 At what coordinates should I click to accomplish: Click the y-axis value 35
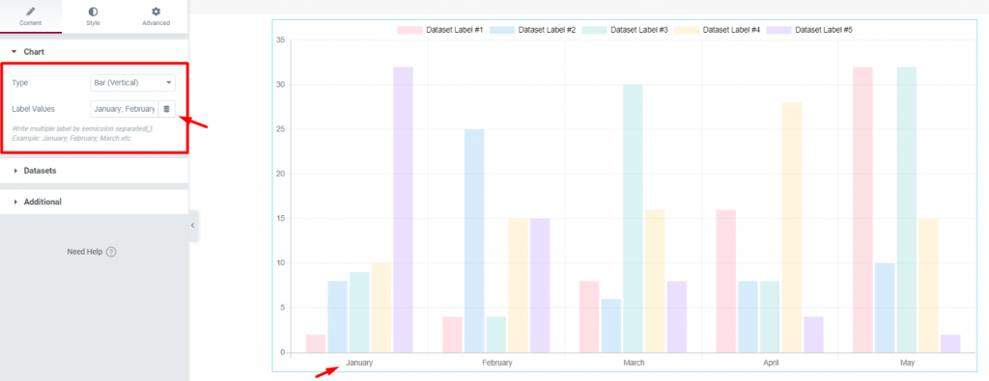281,41
